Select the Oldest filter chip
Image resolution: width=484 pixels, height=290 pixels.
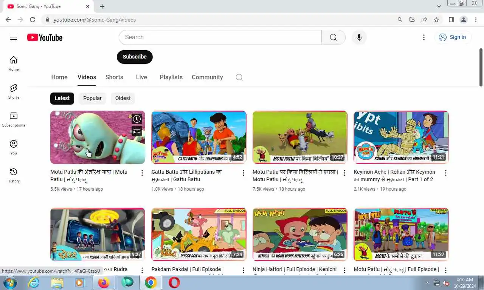click(123, 98)
